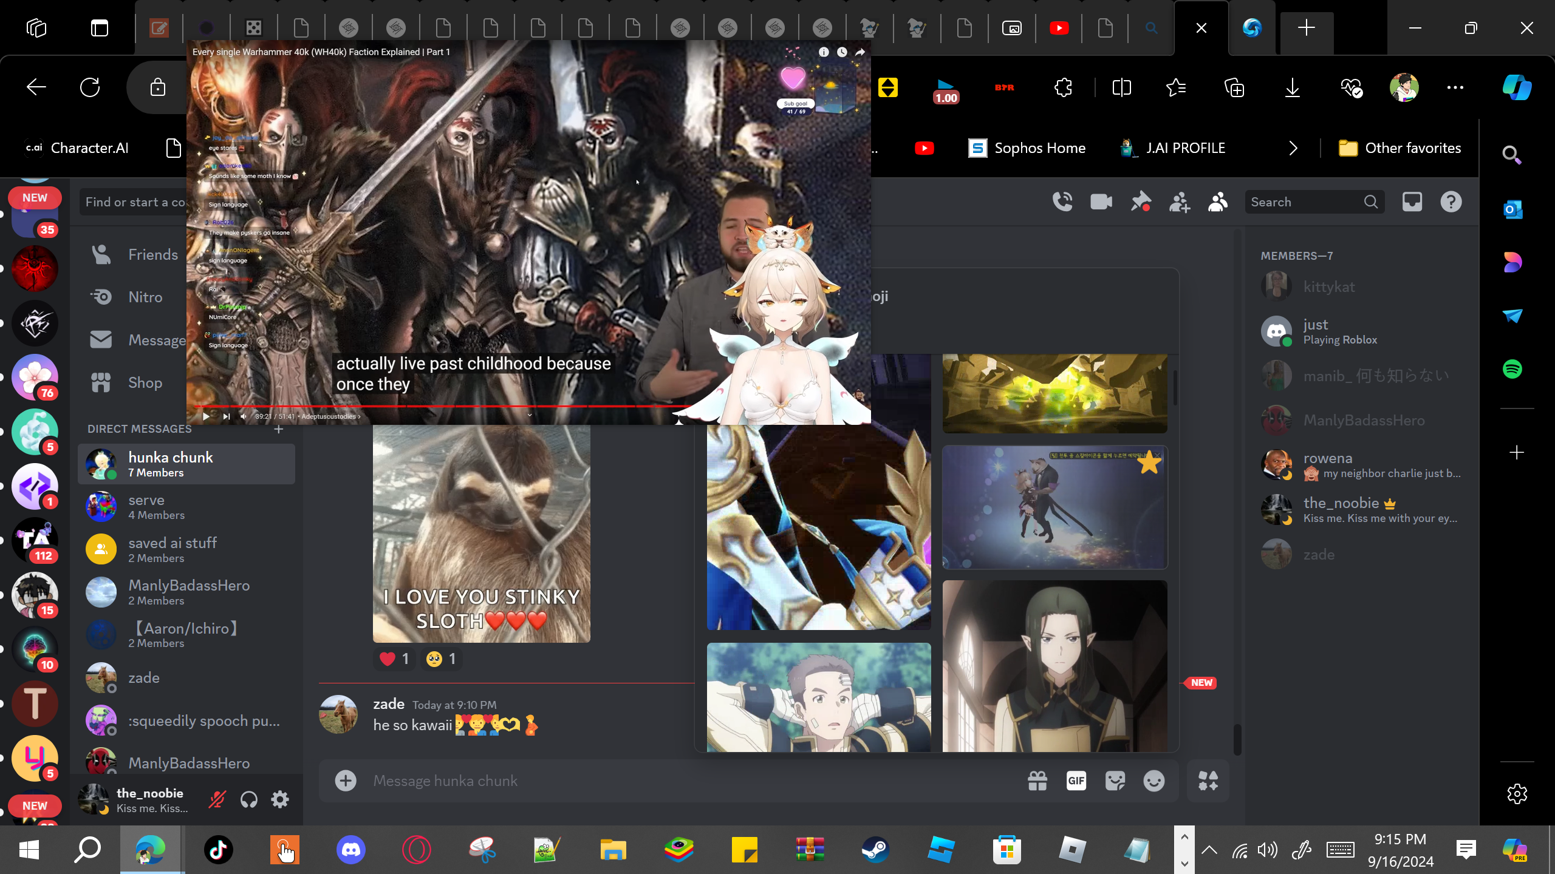The height and width of the screenshot is (874, 1555).
Task: Open the Friends page
Action: [x=134, y=255]
